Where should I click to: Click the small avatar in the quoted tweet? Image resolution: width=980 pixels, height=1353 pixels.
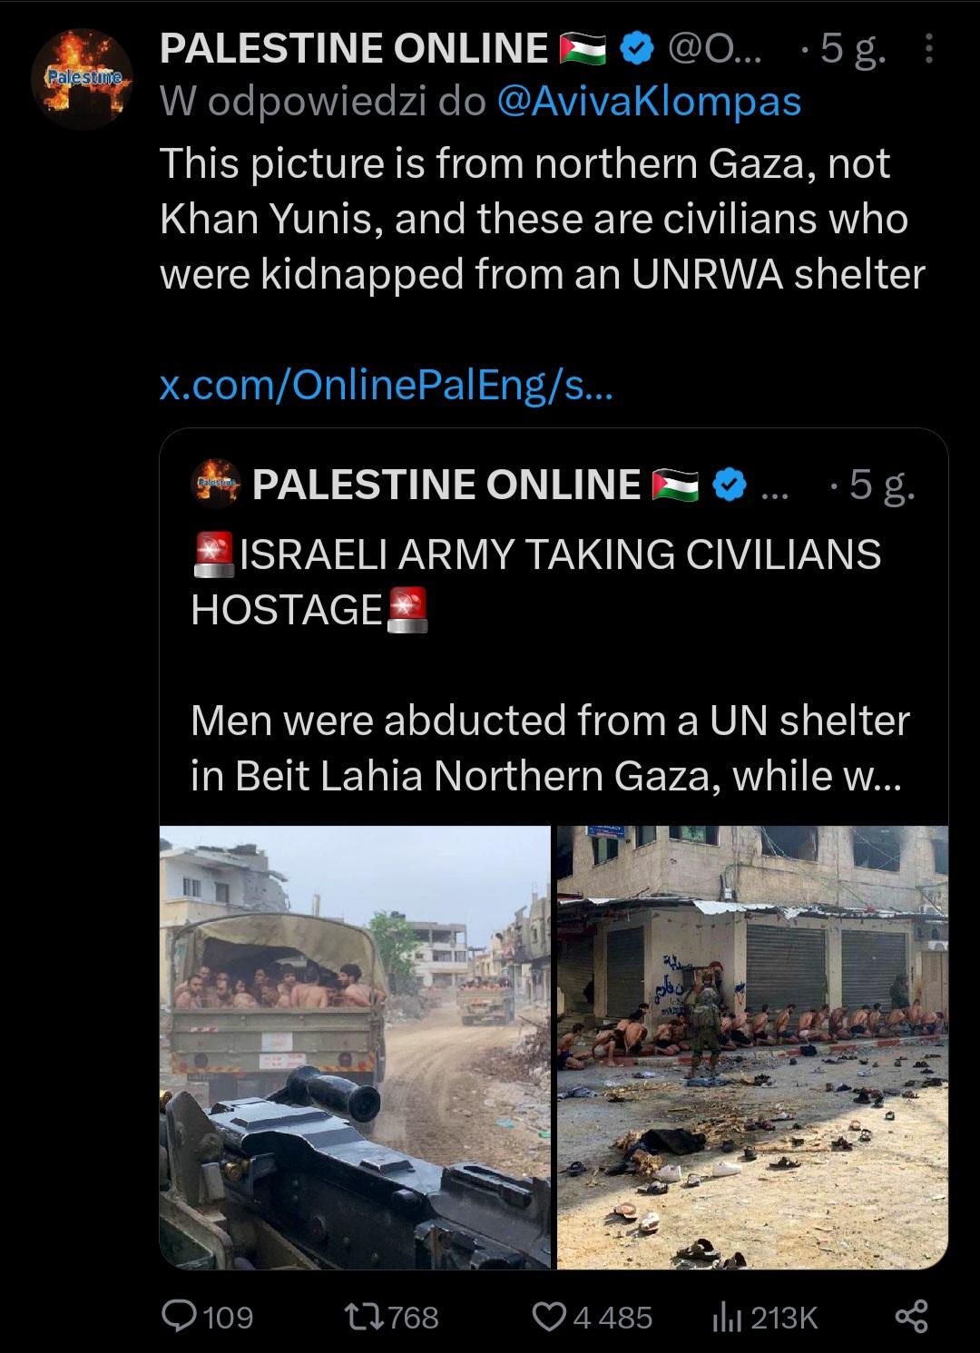click(216, 485)
